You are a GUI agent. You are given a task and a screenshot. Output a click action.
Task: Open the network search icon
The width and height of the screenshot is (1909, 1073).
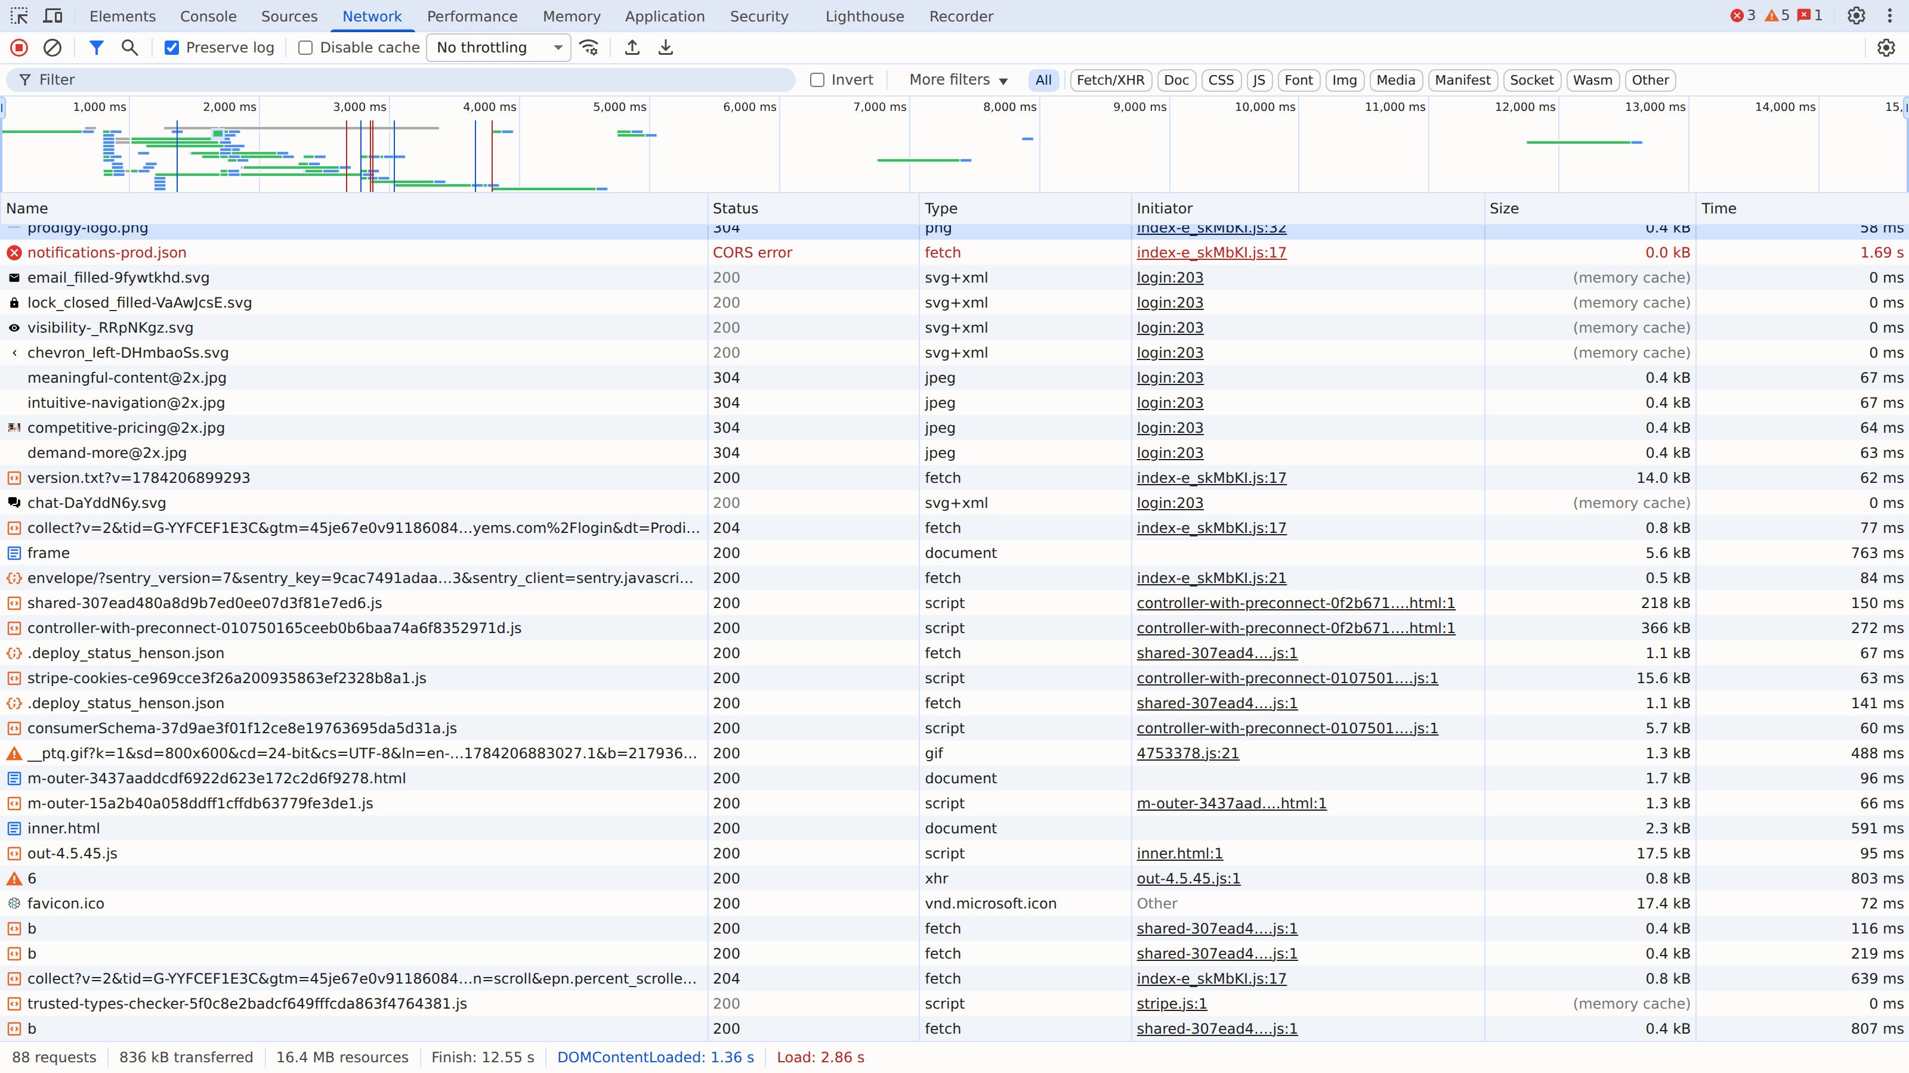click(129, 48)
